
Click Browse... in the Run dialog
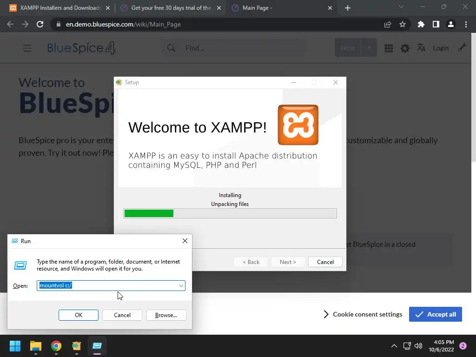point(166,315)
